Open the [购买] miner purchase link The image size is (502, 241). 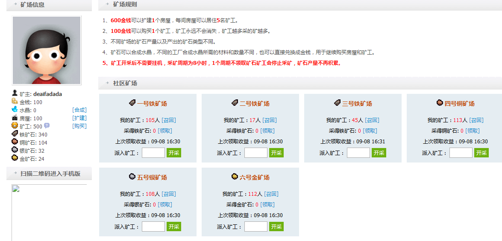click(x=79, y=126)
